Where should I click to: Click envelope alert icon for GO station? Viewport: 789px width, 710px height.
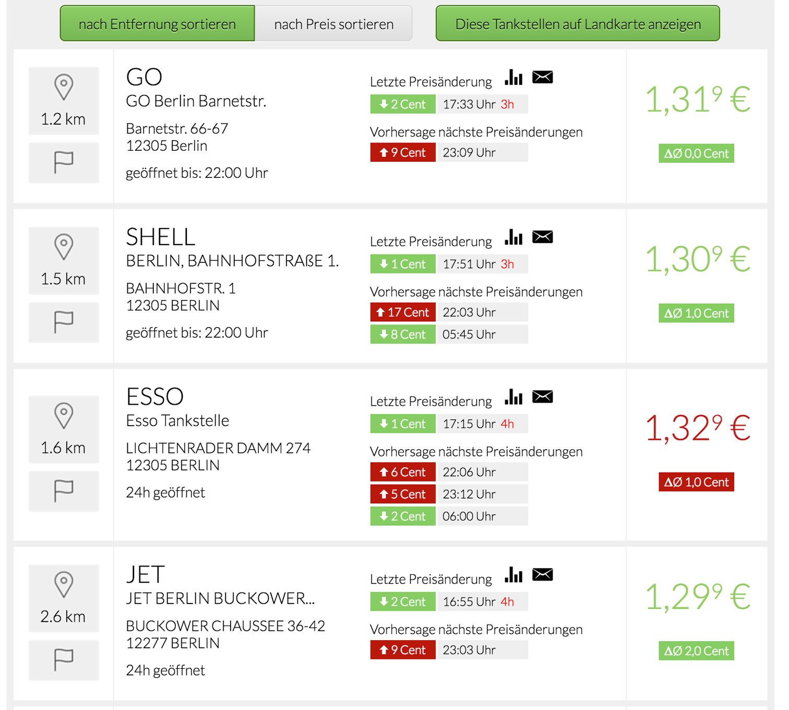(542, 77)
